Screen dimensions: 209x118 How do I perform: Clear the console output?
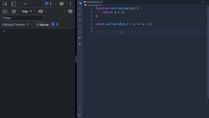click(x=14, y=11)
